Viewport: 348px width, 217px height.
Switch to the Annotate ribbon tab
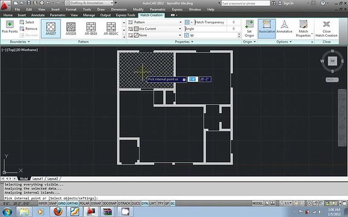pos(37,15)
